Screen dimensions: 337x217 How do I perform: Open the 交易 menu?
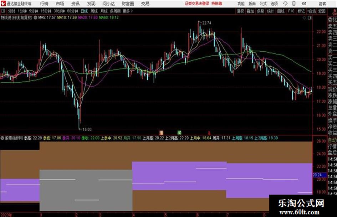tap(145, 4)
